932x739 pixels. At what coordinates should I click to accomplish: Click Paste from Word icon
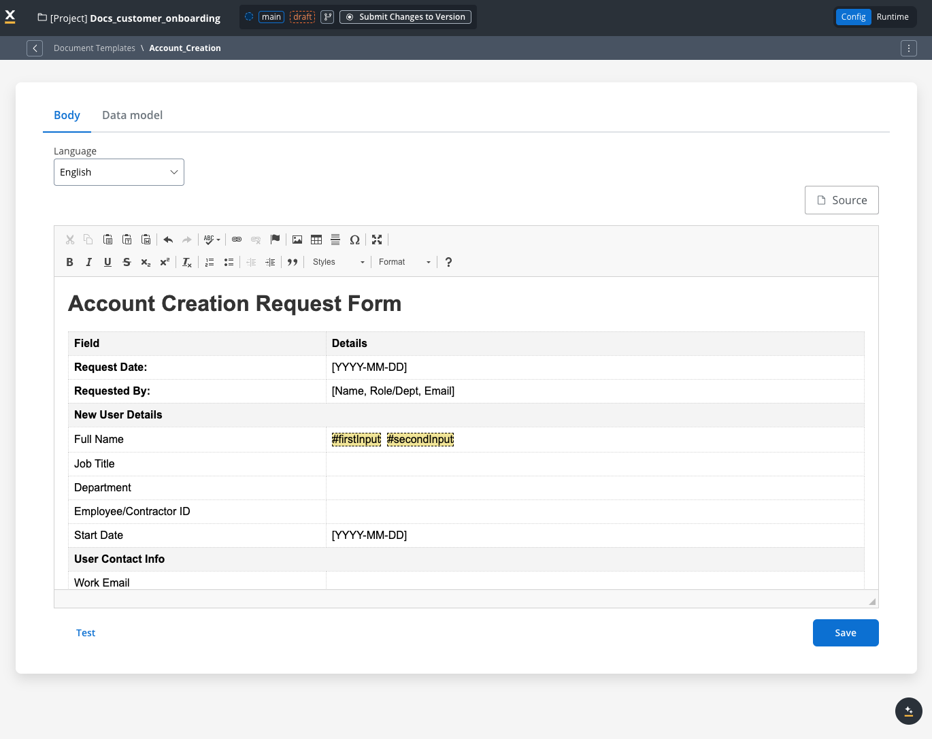coord(146,240)
